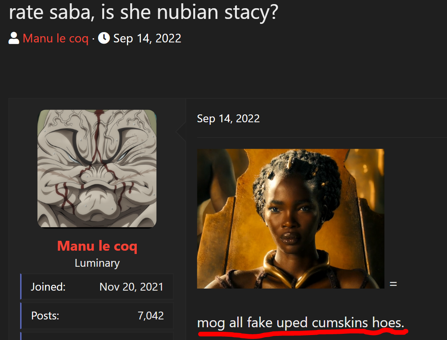Click the thread start date Sep 14, 2022

tap(147, 38)
